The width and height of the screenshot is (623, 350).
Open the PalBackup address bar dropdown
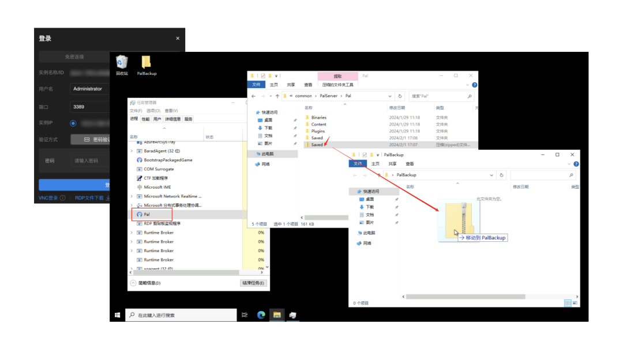coord(491,175)
